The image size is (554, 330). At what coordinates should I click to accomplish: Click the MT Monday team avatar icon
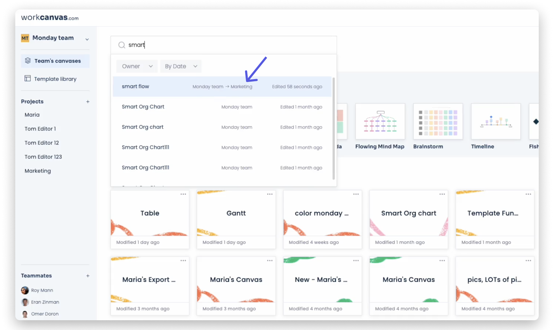point(25,38)
